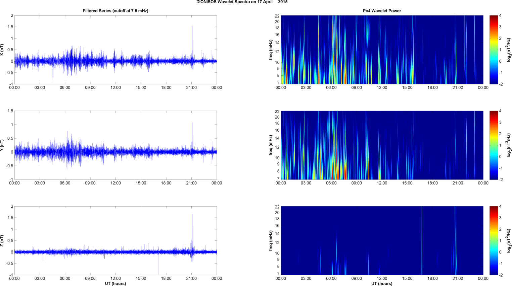
Task: Click the DIONISOS Wavelet Spectra figure title
Action: click(242, 2)
